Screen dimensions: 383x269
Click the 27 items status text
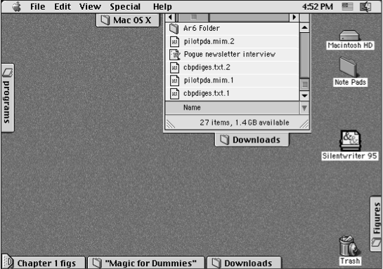245,123
